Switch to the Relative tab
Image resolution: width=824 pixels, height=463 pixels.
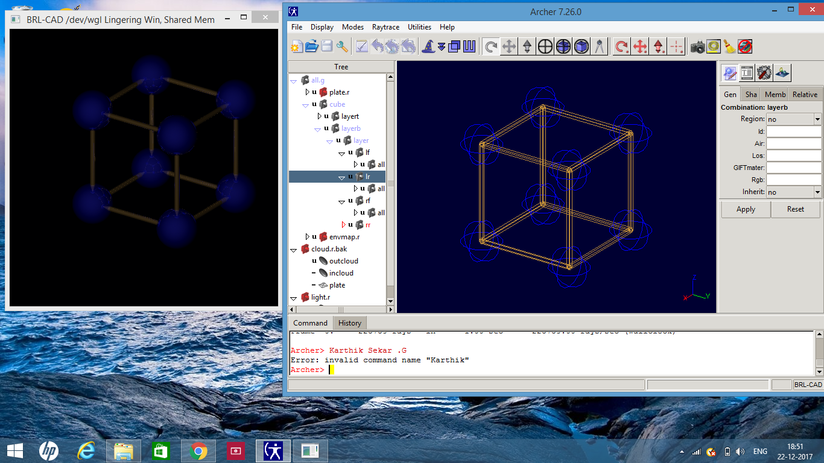pyautogui.click(x=805, y=95)
